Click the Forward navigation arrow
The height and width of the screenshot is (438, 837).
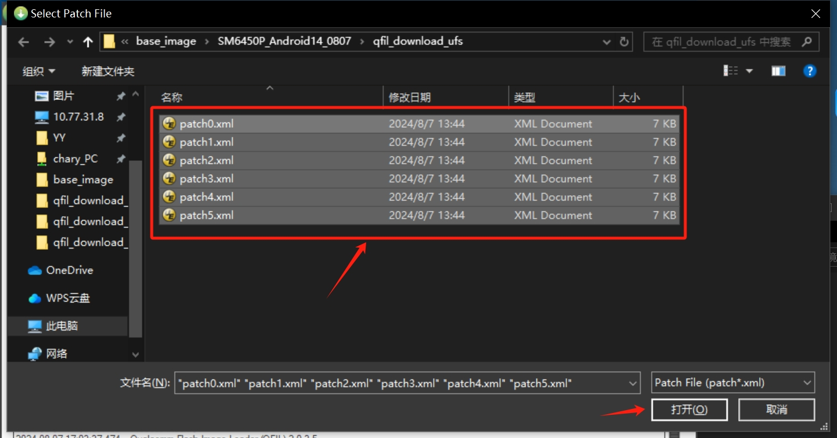pos(49,42)
